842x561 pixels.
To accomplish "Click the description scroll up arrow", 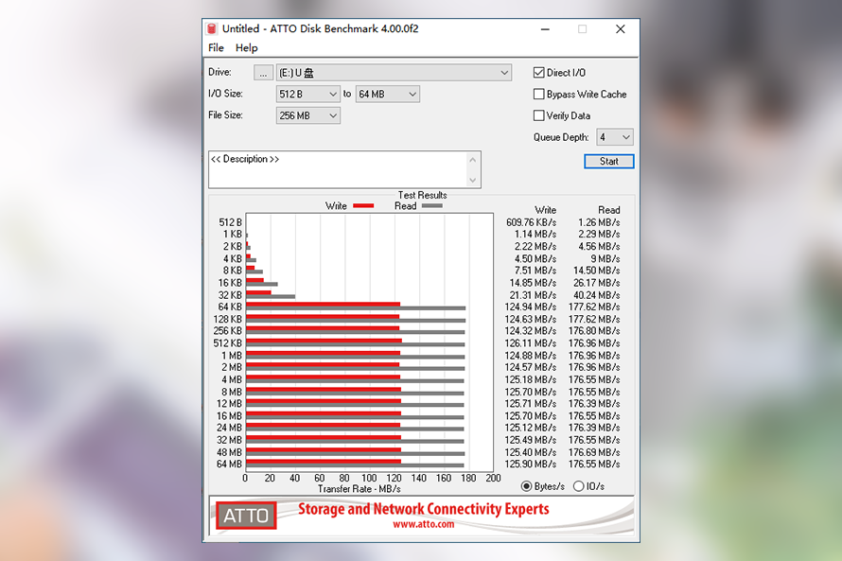I will (x=474, y=159).
